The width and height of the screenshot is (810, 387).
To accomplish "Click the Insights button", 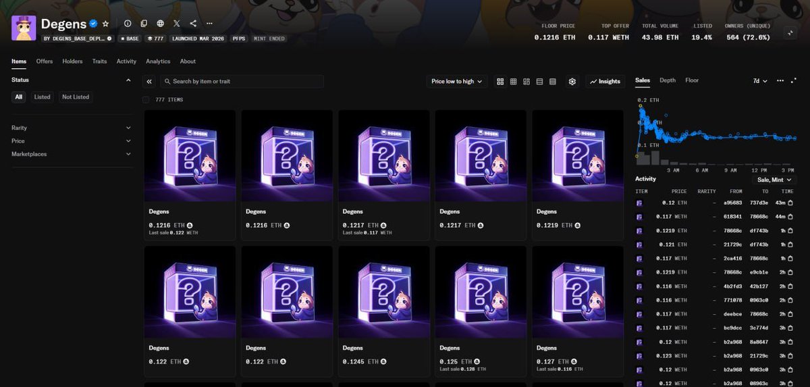I will (x=605, y=81).
